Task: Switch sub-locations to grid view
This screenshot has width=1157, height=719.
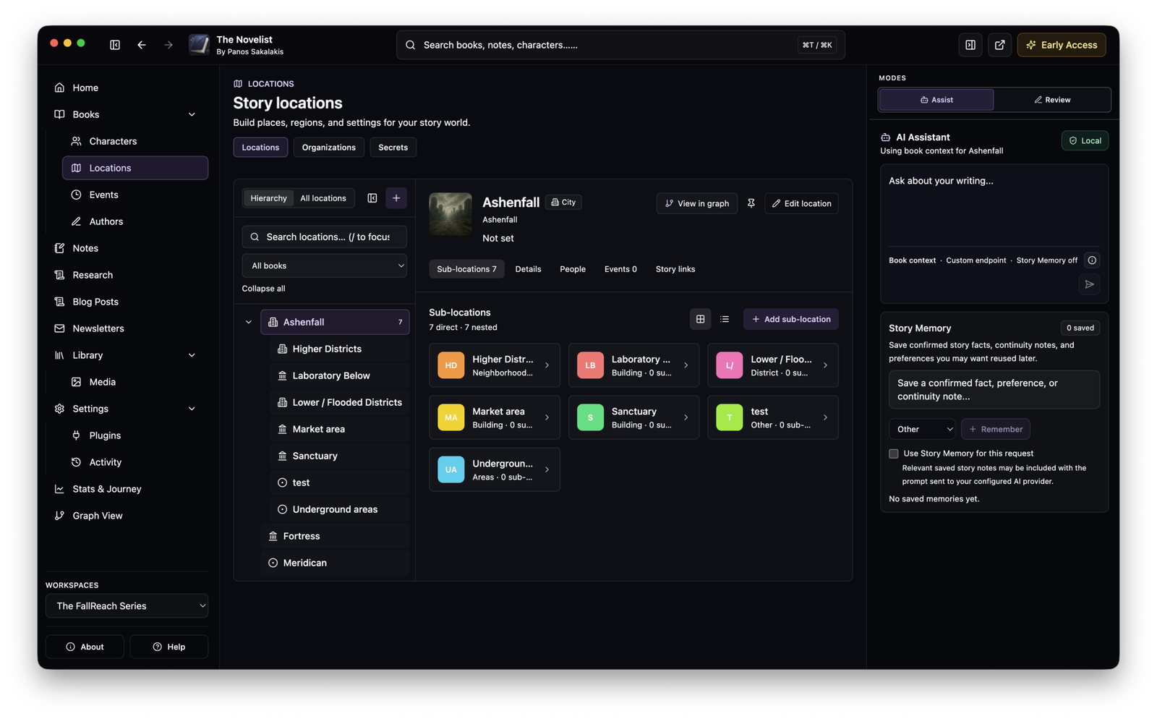Action: (x=700, y=319)
